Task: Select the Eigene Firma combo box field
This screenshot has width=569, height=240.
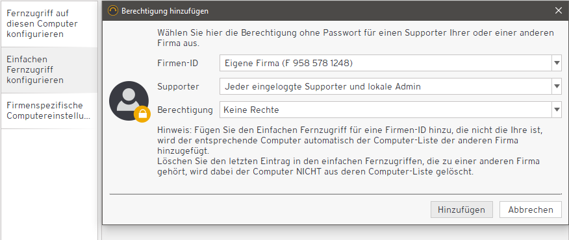Action: point(390,63)
